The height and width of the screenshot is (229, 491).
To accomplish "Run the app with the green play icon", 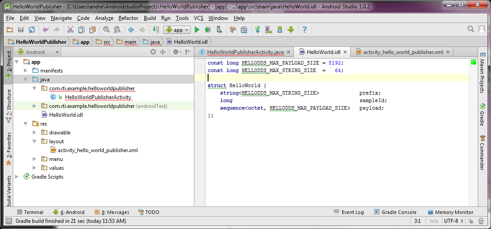I will pos(197,30).
